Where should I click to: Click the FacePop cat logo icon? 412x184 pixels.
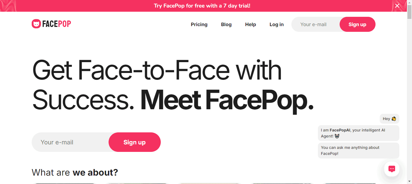(37, 23)
